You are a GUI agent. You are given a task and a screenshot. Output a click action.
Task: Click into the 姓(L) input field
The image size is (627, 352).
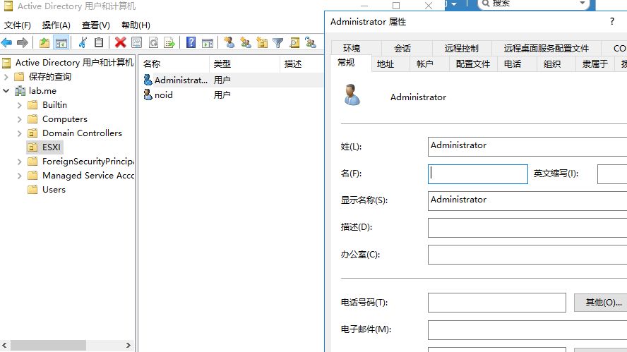(527, 147)
